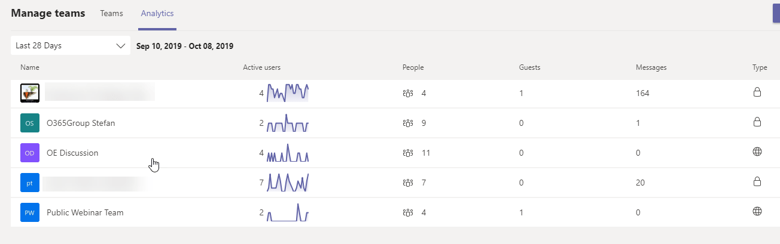Click the globe icon in Public Webinar Team row

[757, 211]
